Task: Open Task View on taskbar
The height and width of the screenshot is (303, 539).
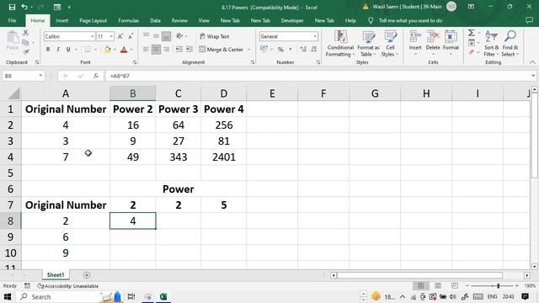Action: coord(131,296)
